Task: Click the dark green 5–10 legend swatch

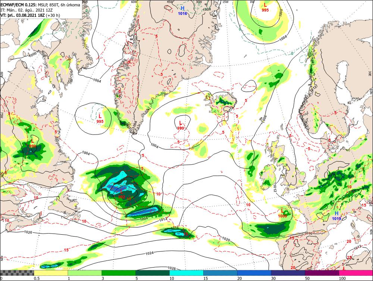Action: [x=153, y=273]
